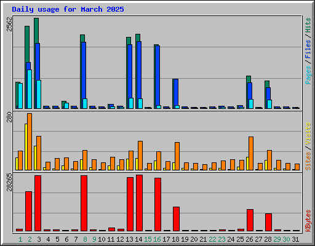This screenshot has height=246, width=315.
Task: Select the yellow Sites bar for day 2
Action: point(26,147)
